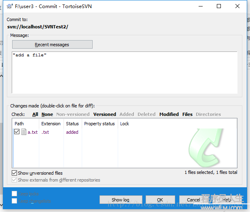Sort list by Extension column header
This screenshot has height=212, width=250.
coord(51,124)
